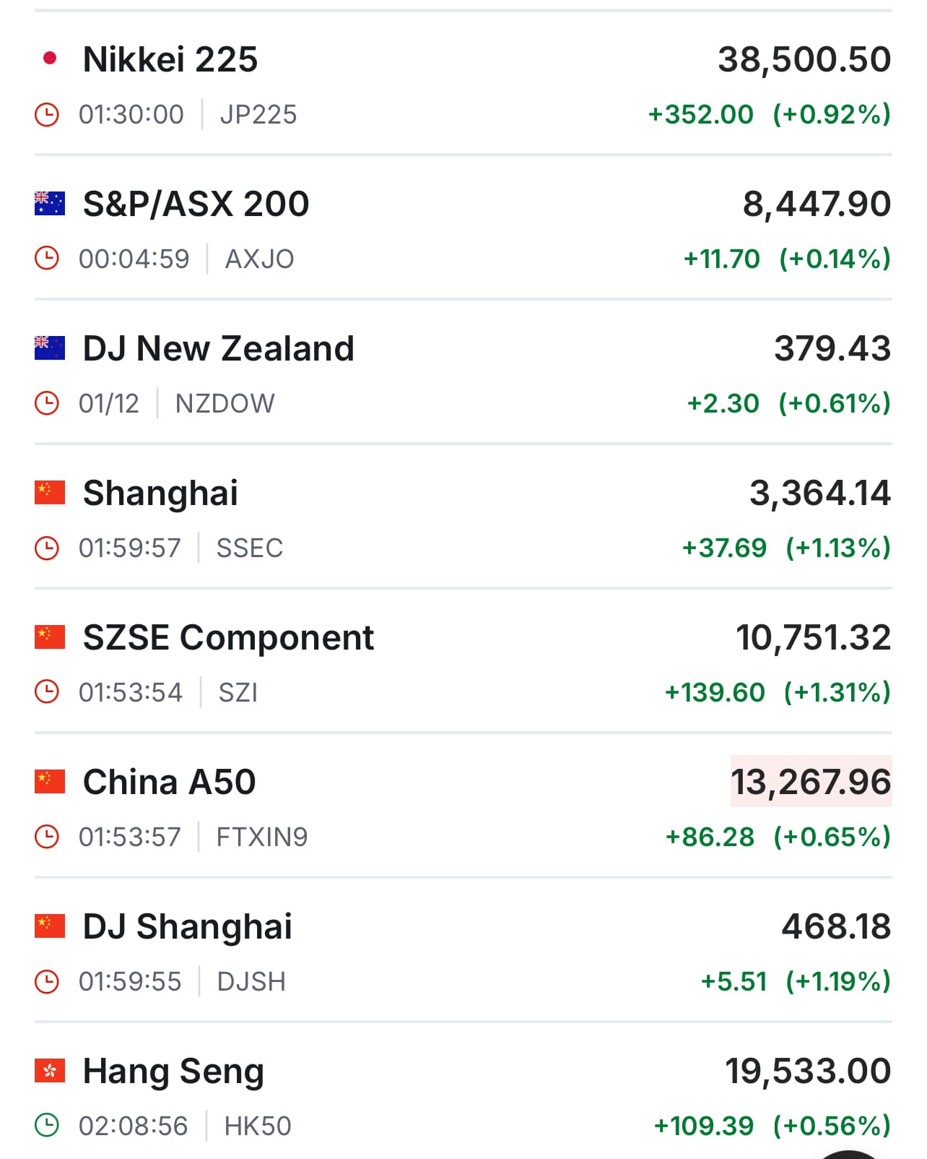Tap the Australian flag next to S&P/ASX 200
Screen dimensions: 927x1159
click(x=50, y=204)
